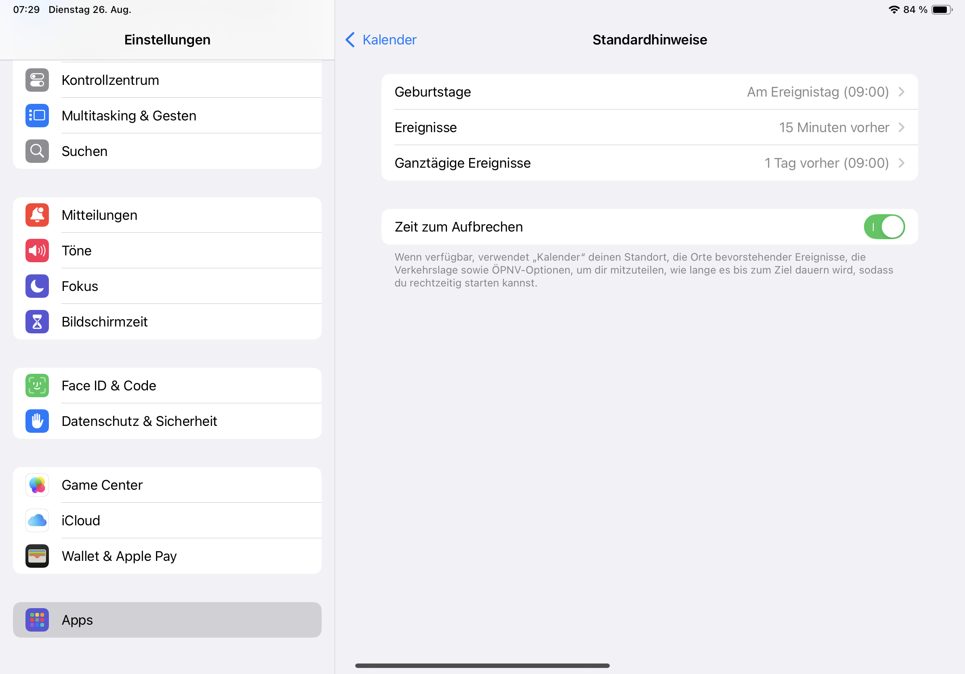Tap the Töne speaker icon
The width and height of the screenshot is (965, 674).
[37, 251]
